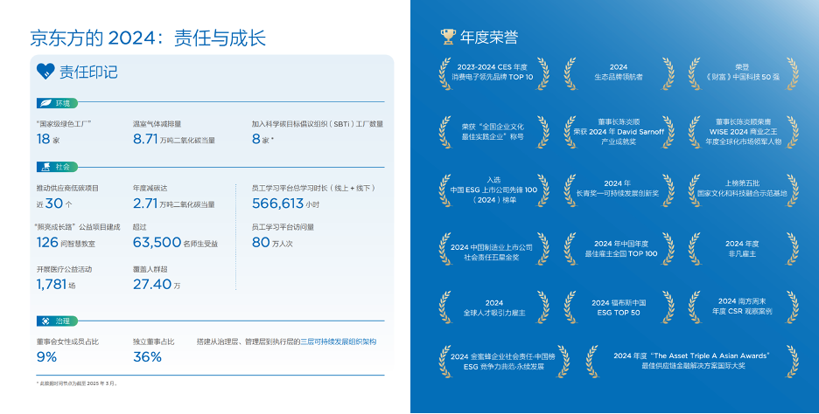Click the David Sarnoff 产业成就奖 award
The height and width of the screenshot is (414, 819).
click(x=619, y=131)
